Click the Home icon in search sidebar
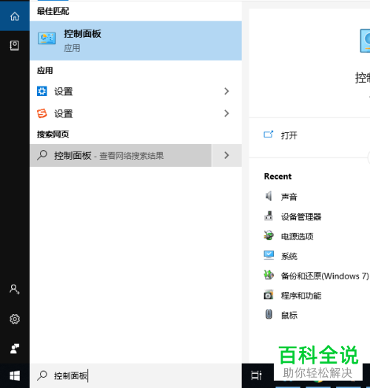 point(15,16)
